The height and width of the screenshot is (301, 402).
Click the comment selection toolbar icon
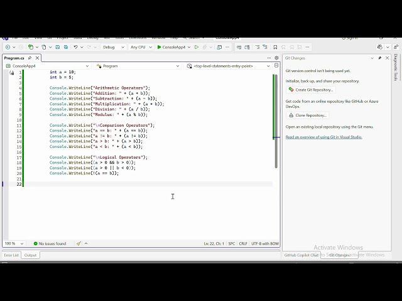coord(239,47)
